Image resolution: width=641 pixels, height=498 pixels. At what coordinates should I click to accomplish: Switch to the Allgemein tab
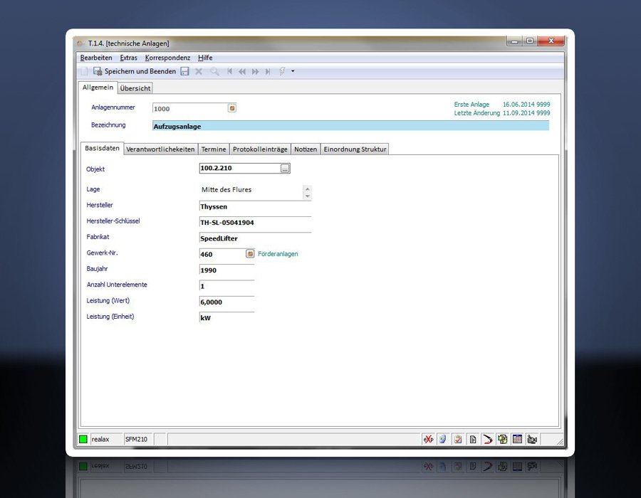click(x=98, y=88)
